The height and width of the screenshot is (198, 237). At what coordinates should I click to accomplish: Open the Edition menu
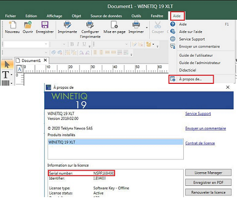click(x=31, y=16)
